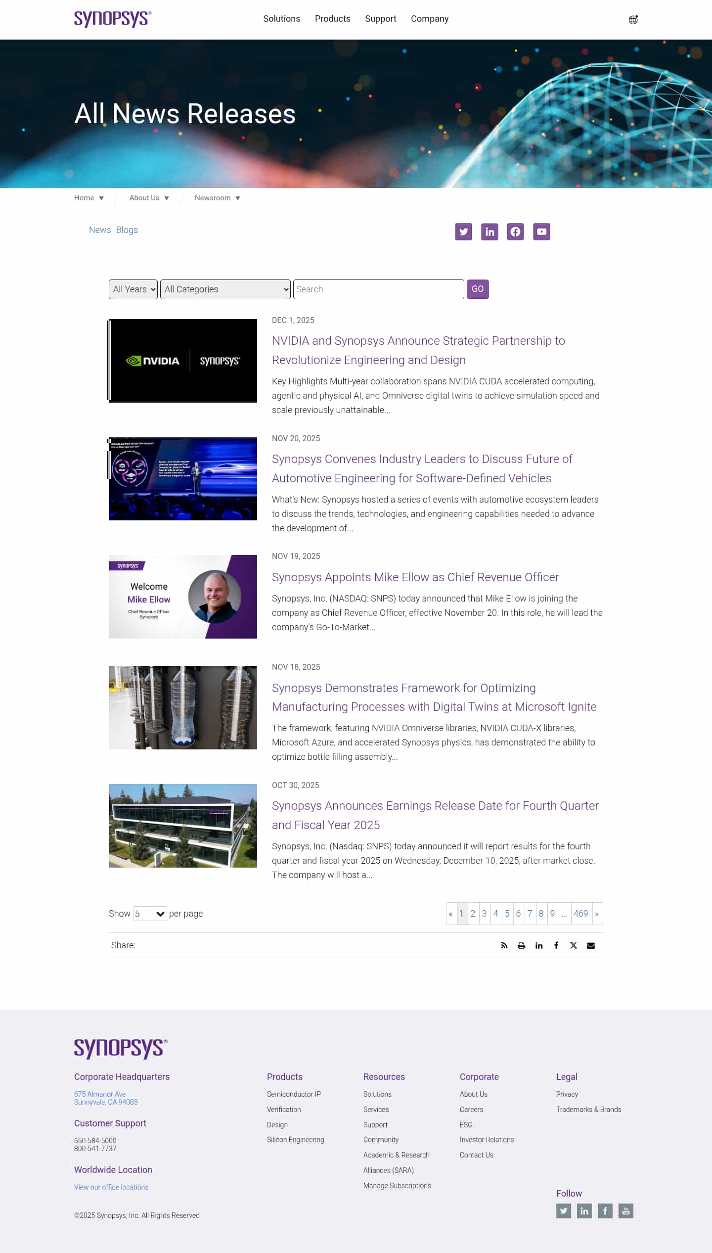The height and width of the screenshot is (1253, 712).
Task: Open Manage Subscriptions footer link
Action: pos(397,1186)
